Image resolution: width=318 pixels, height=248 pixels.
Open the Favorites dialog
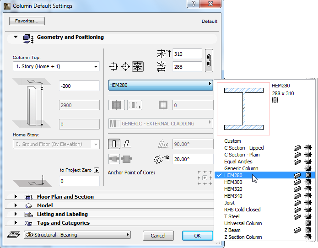(27, 21)
